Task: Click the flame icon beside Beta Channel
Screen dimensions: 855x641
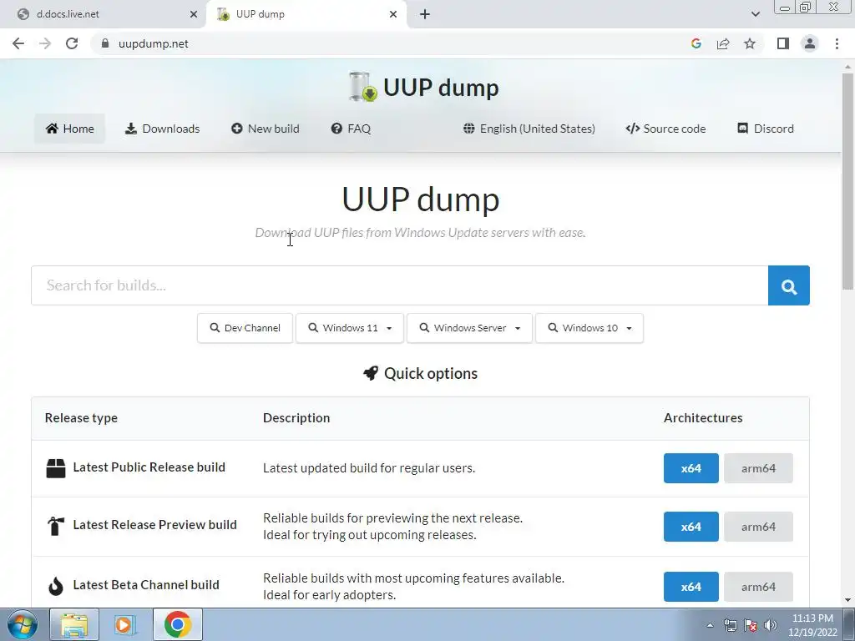Action: 56,586
